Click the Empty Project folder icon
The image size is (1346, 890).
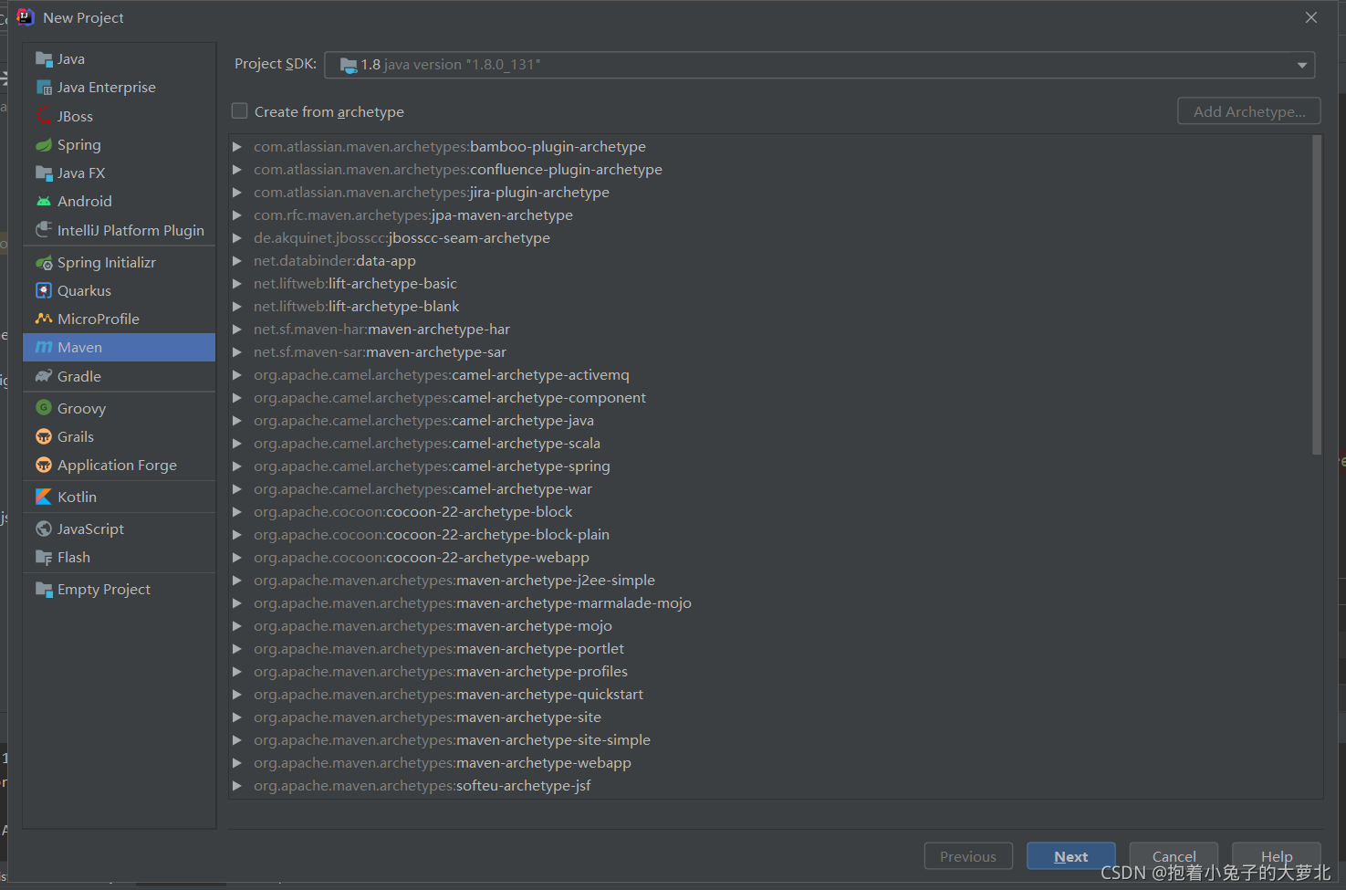44,589
